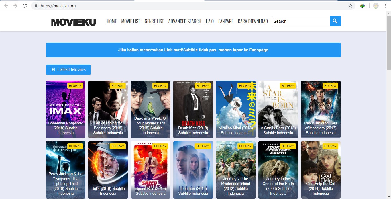Open Mirai no Mirai (2018) poster
Screen dimensions: 391x199
(236, 109)
